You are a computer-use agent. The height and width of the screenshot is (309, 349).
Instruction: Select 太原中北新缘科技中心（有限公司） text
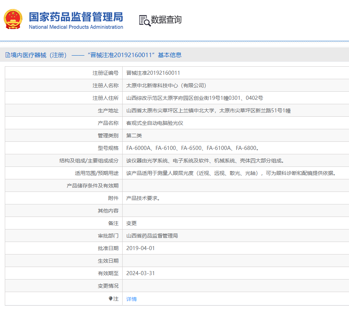click(x=167, y=85)
